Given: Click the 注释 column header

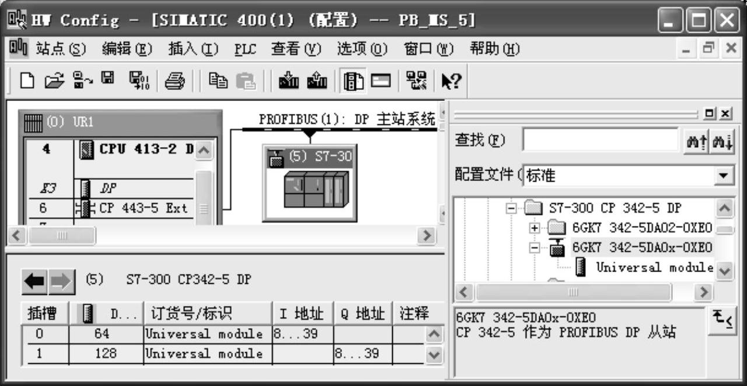Looking at the screenshot, I should [x=414, y=314].
